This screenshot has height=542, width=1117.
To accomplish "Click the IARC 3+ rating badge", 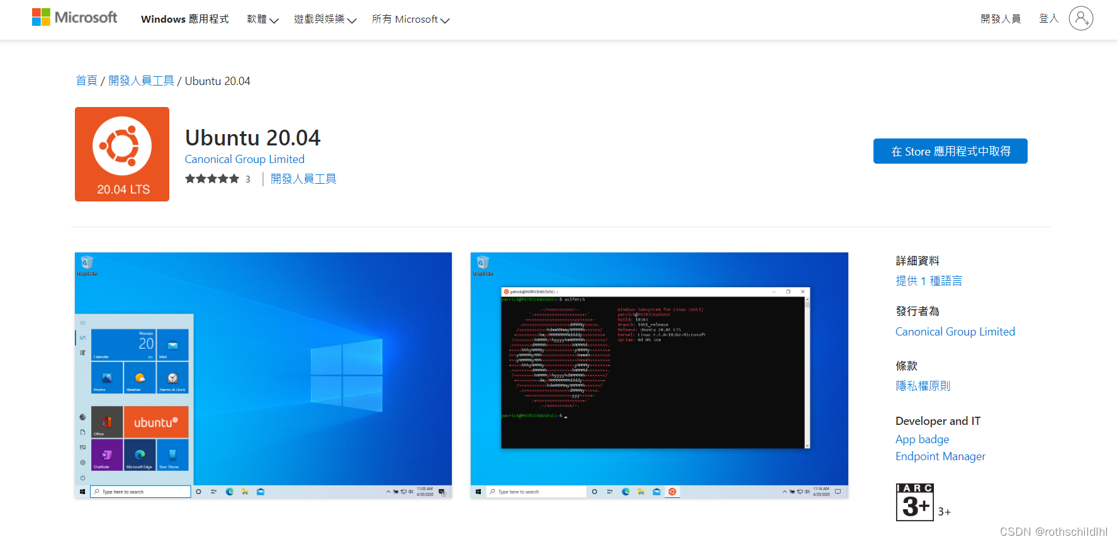I will click(914, 502).
